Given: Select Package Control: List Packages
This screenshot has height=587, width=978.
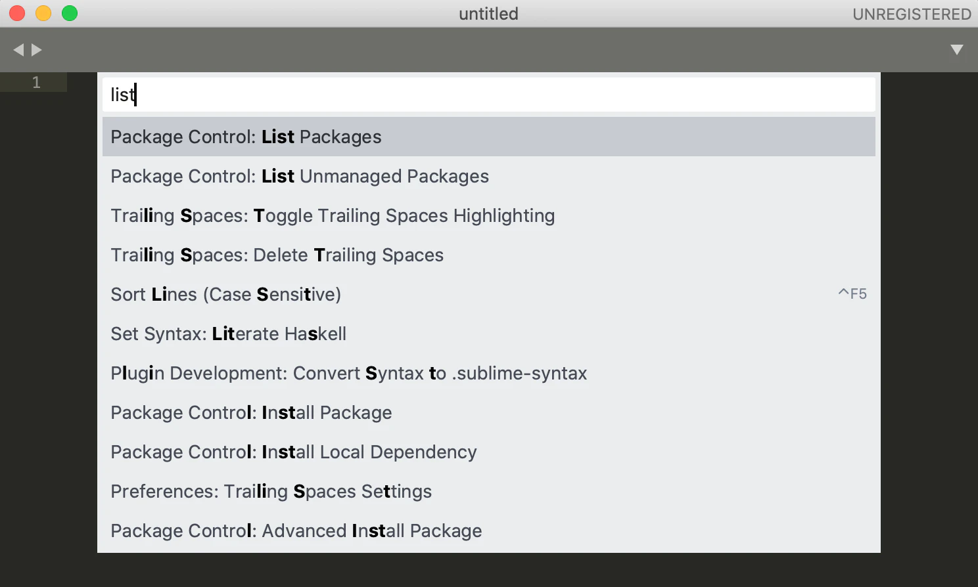Looking at the screenshot, I should (489, 137).
